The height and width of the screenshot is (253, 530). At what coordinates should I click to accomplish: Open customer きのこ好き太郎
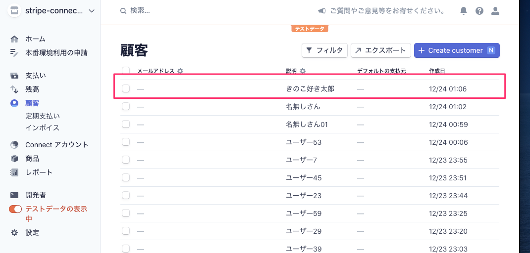310,89
